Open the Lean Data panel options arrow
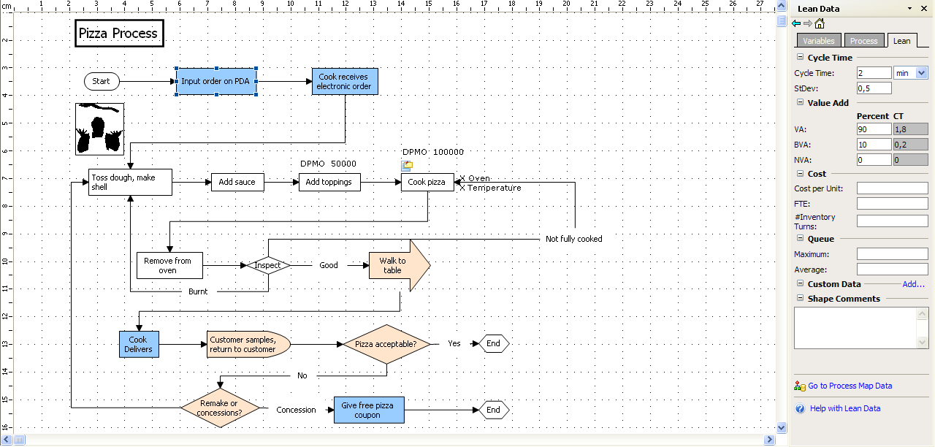Image resolution: width=935 pixels, height=447 pixels. 909,9
